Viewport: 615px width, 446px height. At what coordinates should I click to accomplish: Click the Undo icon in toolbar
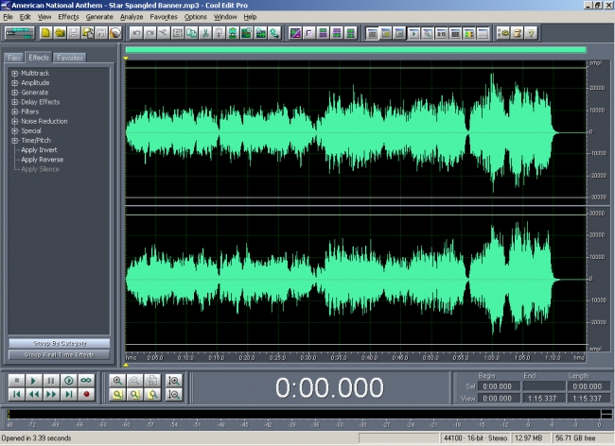point(136,33)
